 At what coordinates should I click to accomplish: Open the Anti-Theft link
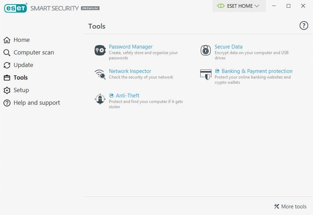tap(128, 96)
